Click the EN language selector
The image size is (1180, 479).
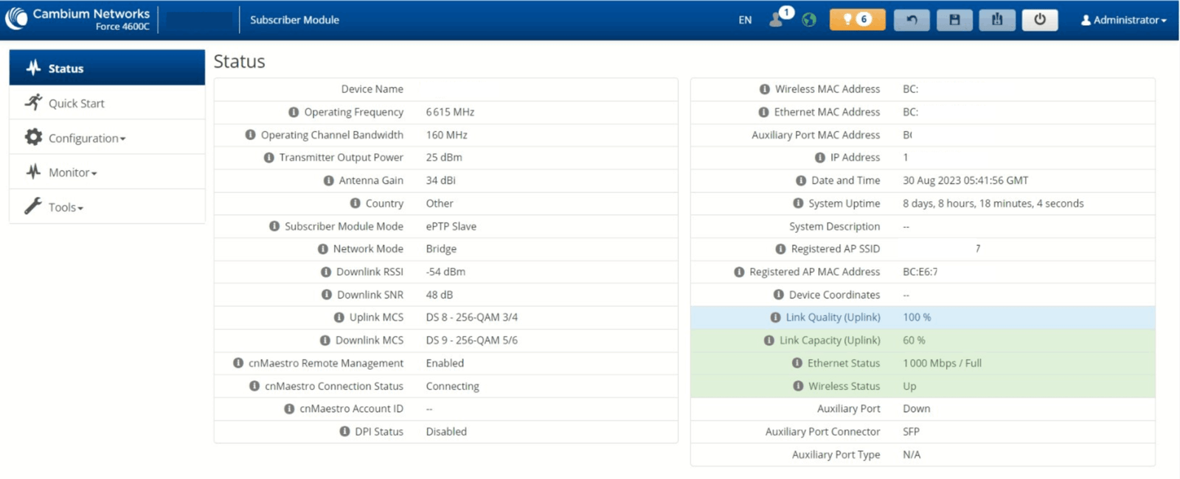(745, 20)
